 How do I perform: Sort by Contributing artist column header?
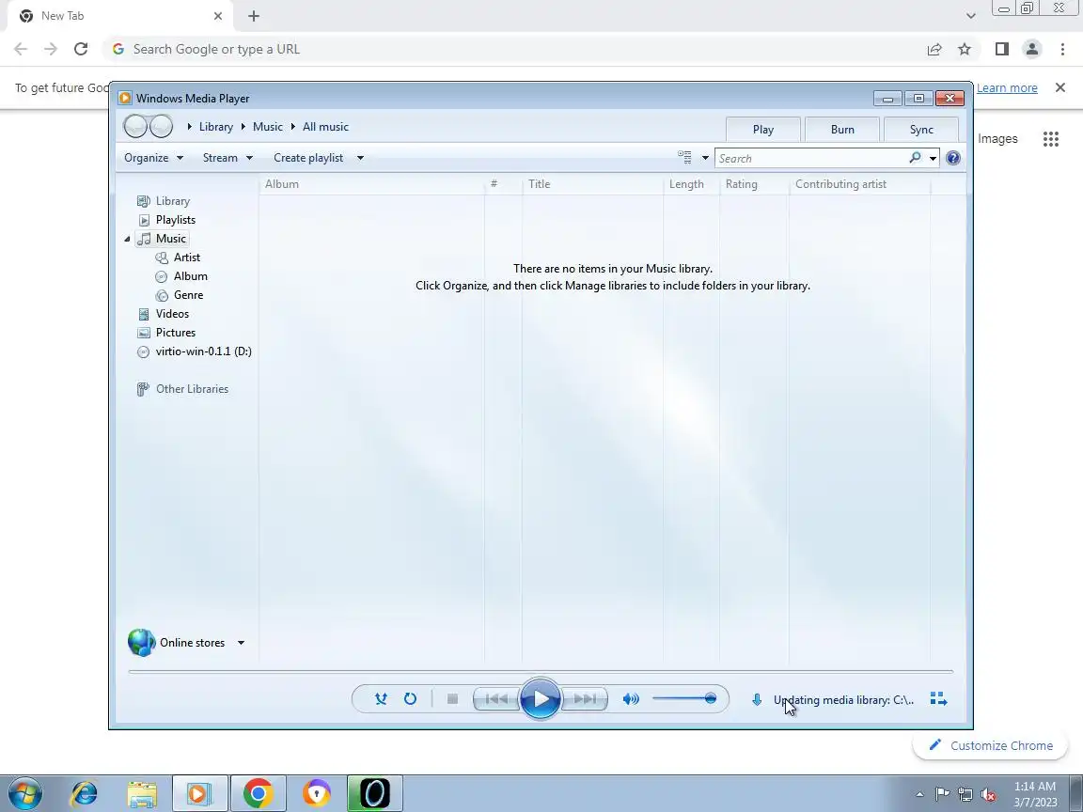coord(860,183)
